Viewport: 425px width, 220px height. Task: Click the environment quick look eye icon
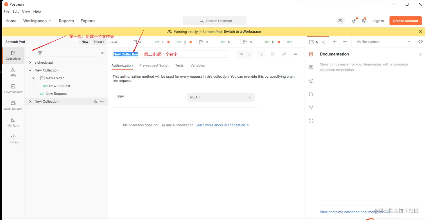(420, 41)
